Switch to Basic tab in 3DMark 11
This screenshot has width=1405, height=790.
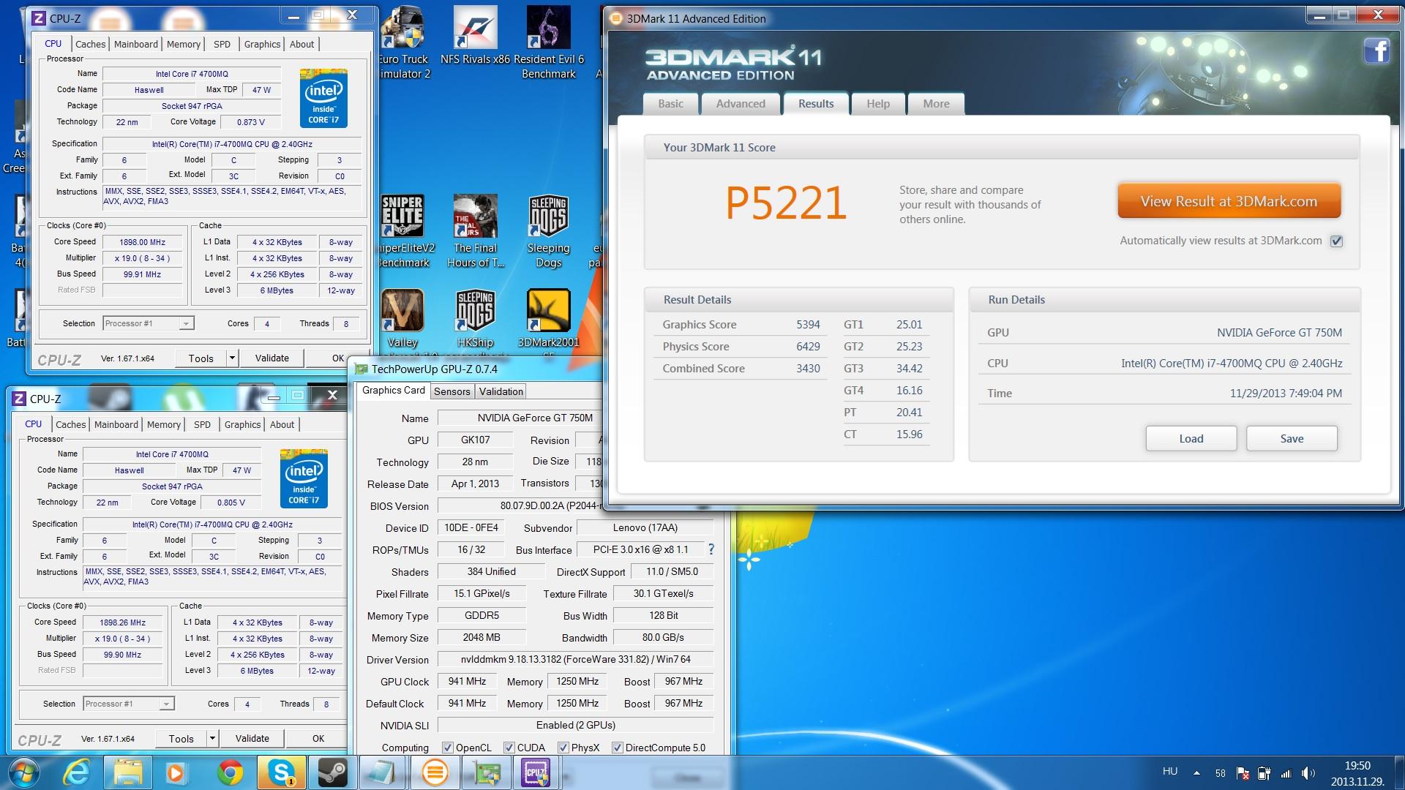click(670, 104)
